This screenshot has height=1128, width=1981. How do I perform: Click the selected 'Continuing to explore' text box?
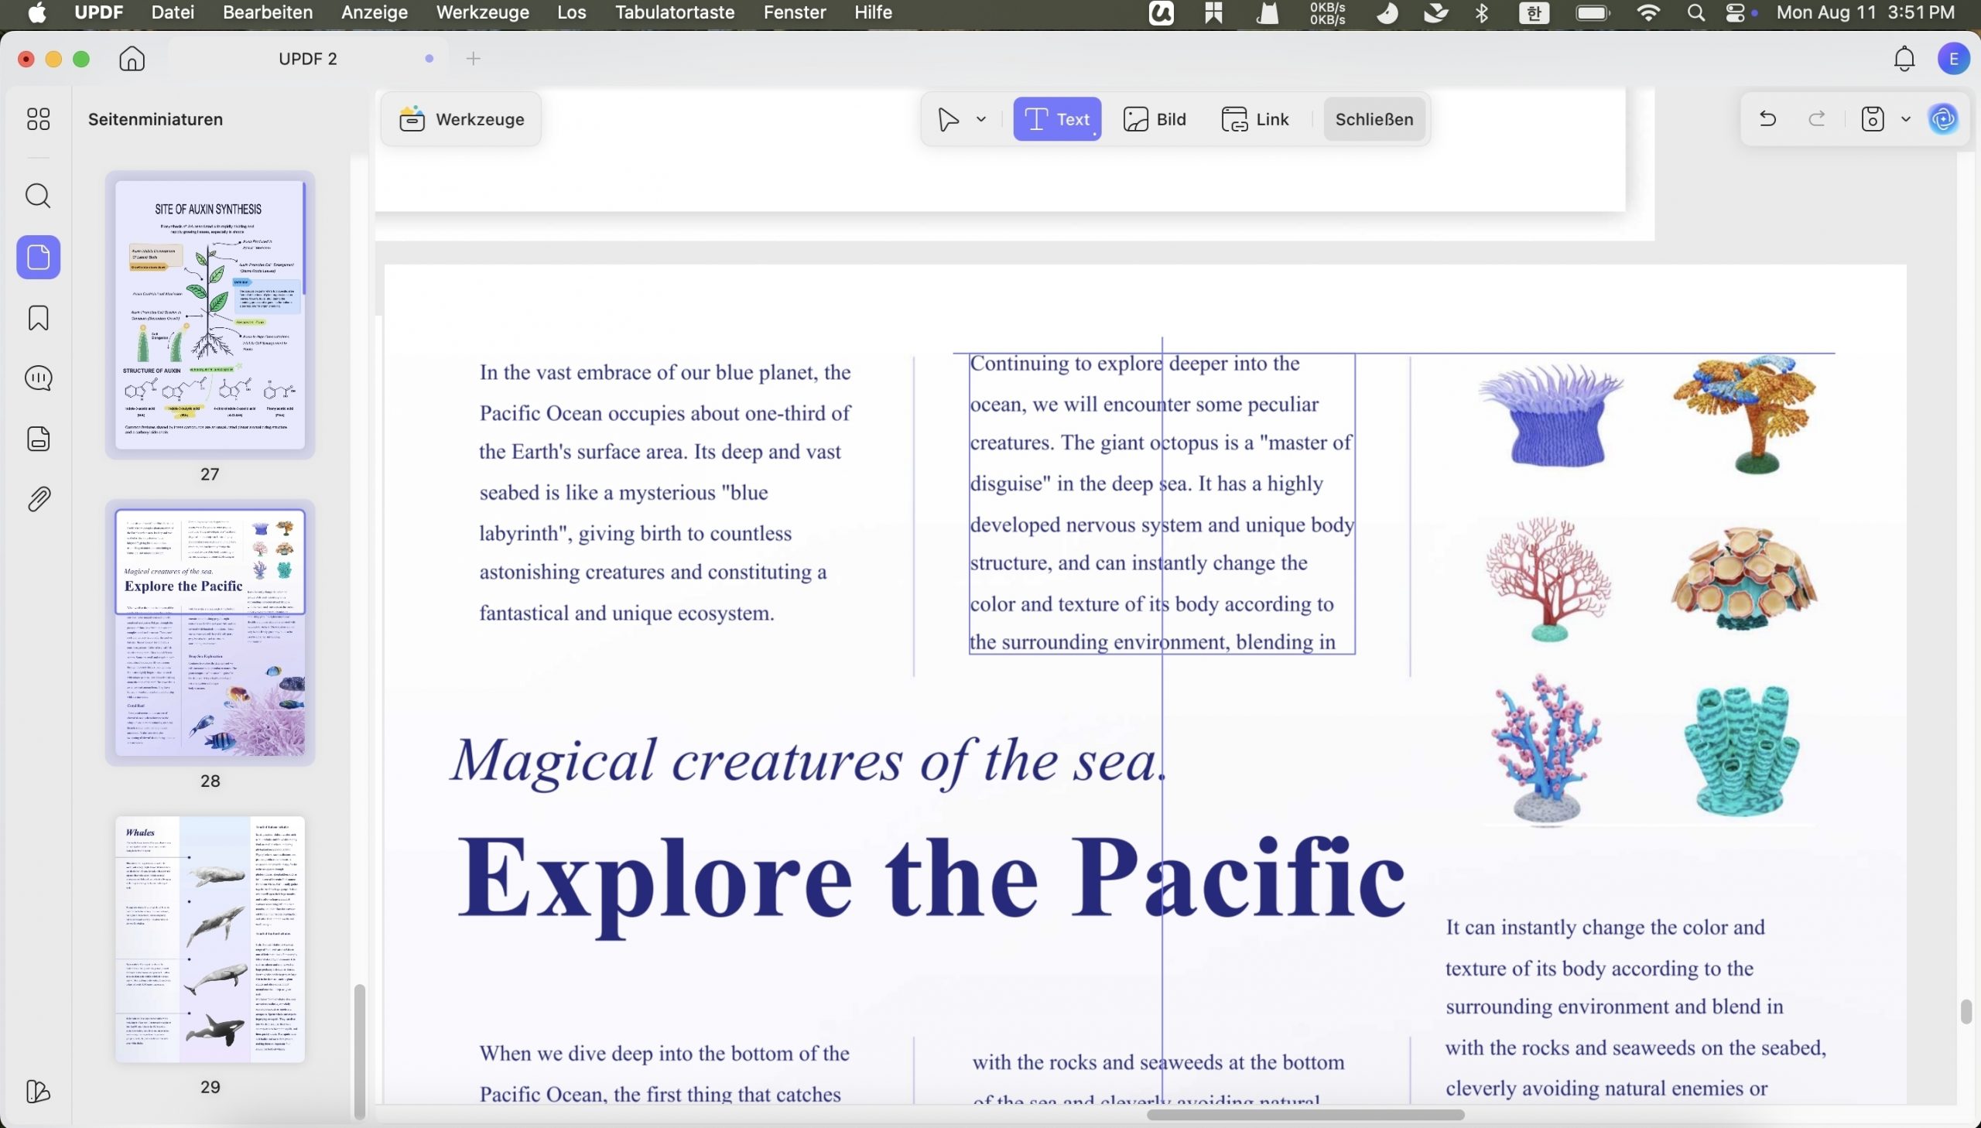[1162, 504]
